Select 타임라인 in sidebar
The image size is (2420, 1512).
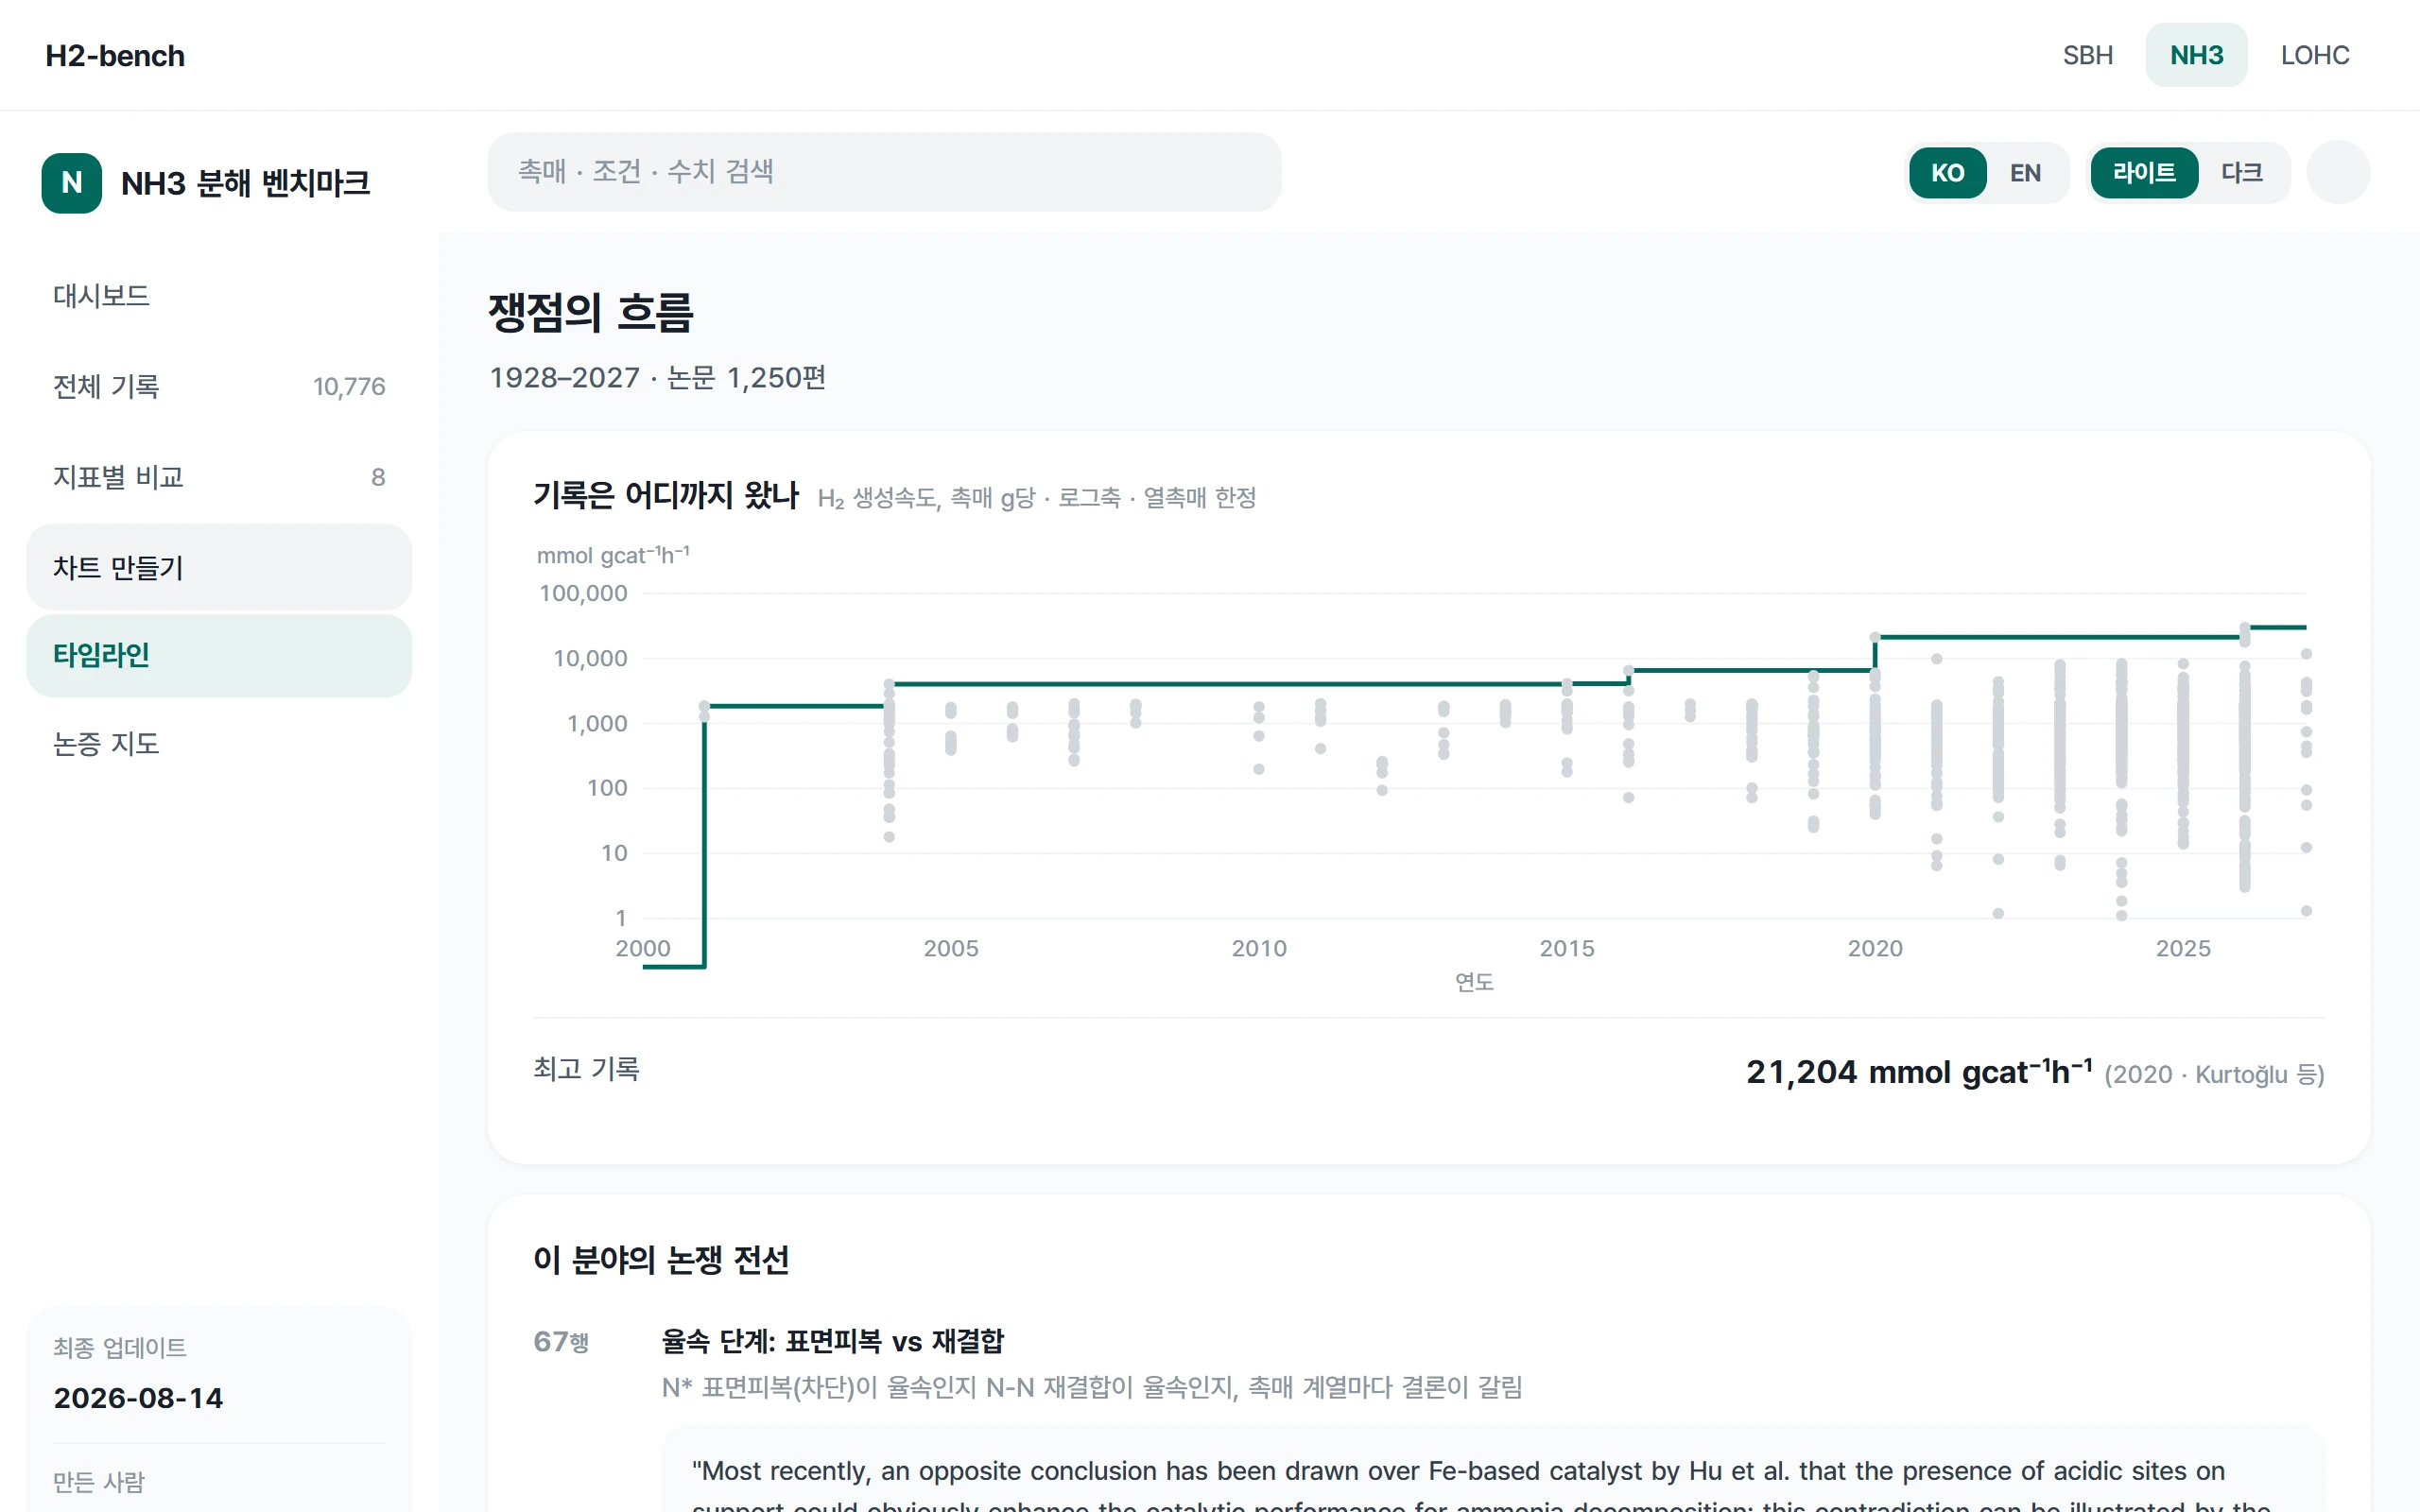coord(219,656)
